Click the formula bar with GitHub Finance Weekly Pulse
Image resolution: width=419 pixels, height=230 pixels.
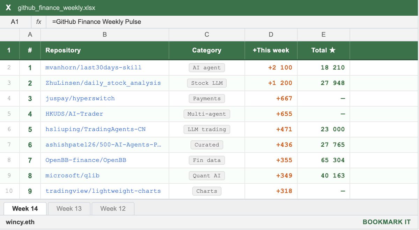tap(233, 22)
